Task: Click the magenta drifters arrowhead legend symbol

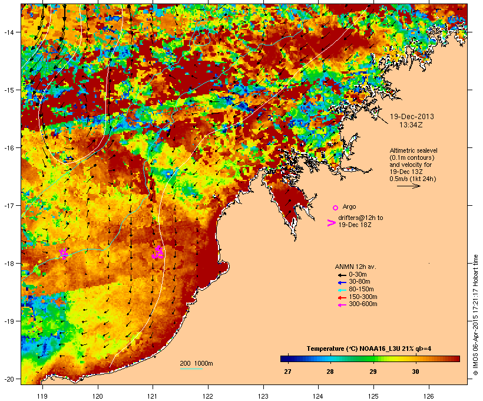Action: (331, 223)
